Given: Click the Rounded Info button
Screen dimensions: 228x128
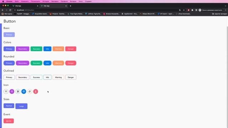Looking at the screenshot, I should click(x=47, y=63).
